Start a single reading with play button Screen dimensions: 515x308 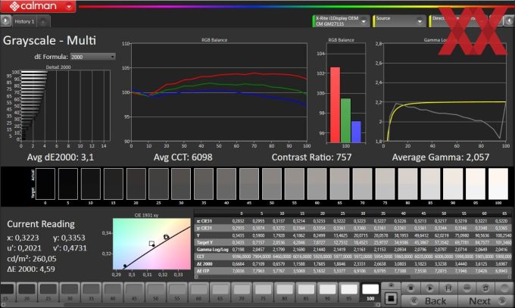click(x=429, y=288)
